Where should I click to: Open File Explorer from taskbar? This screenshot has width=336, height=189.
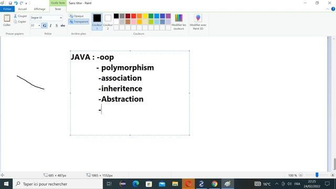(x=175, y=184)
